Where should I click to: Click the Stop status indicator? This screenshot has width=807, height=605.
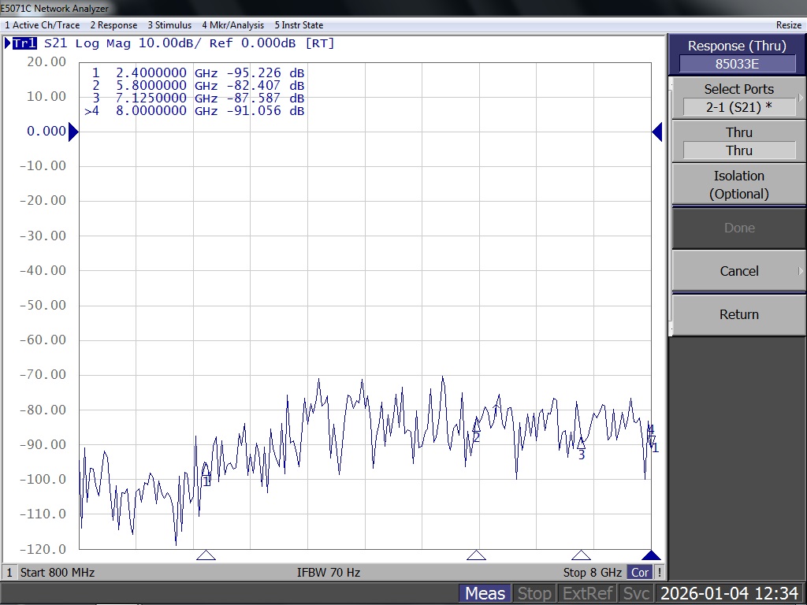coord(534,593)
